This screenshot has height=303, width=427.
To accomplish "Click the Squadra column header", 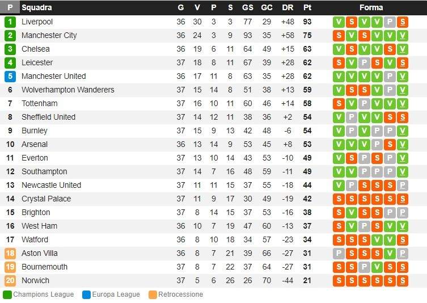I will pyautogui.click(x=37, y=7).
